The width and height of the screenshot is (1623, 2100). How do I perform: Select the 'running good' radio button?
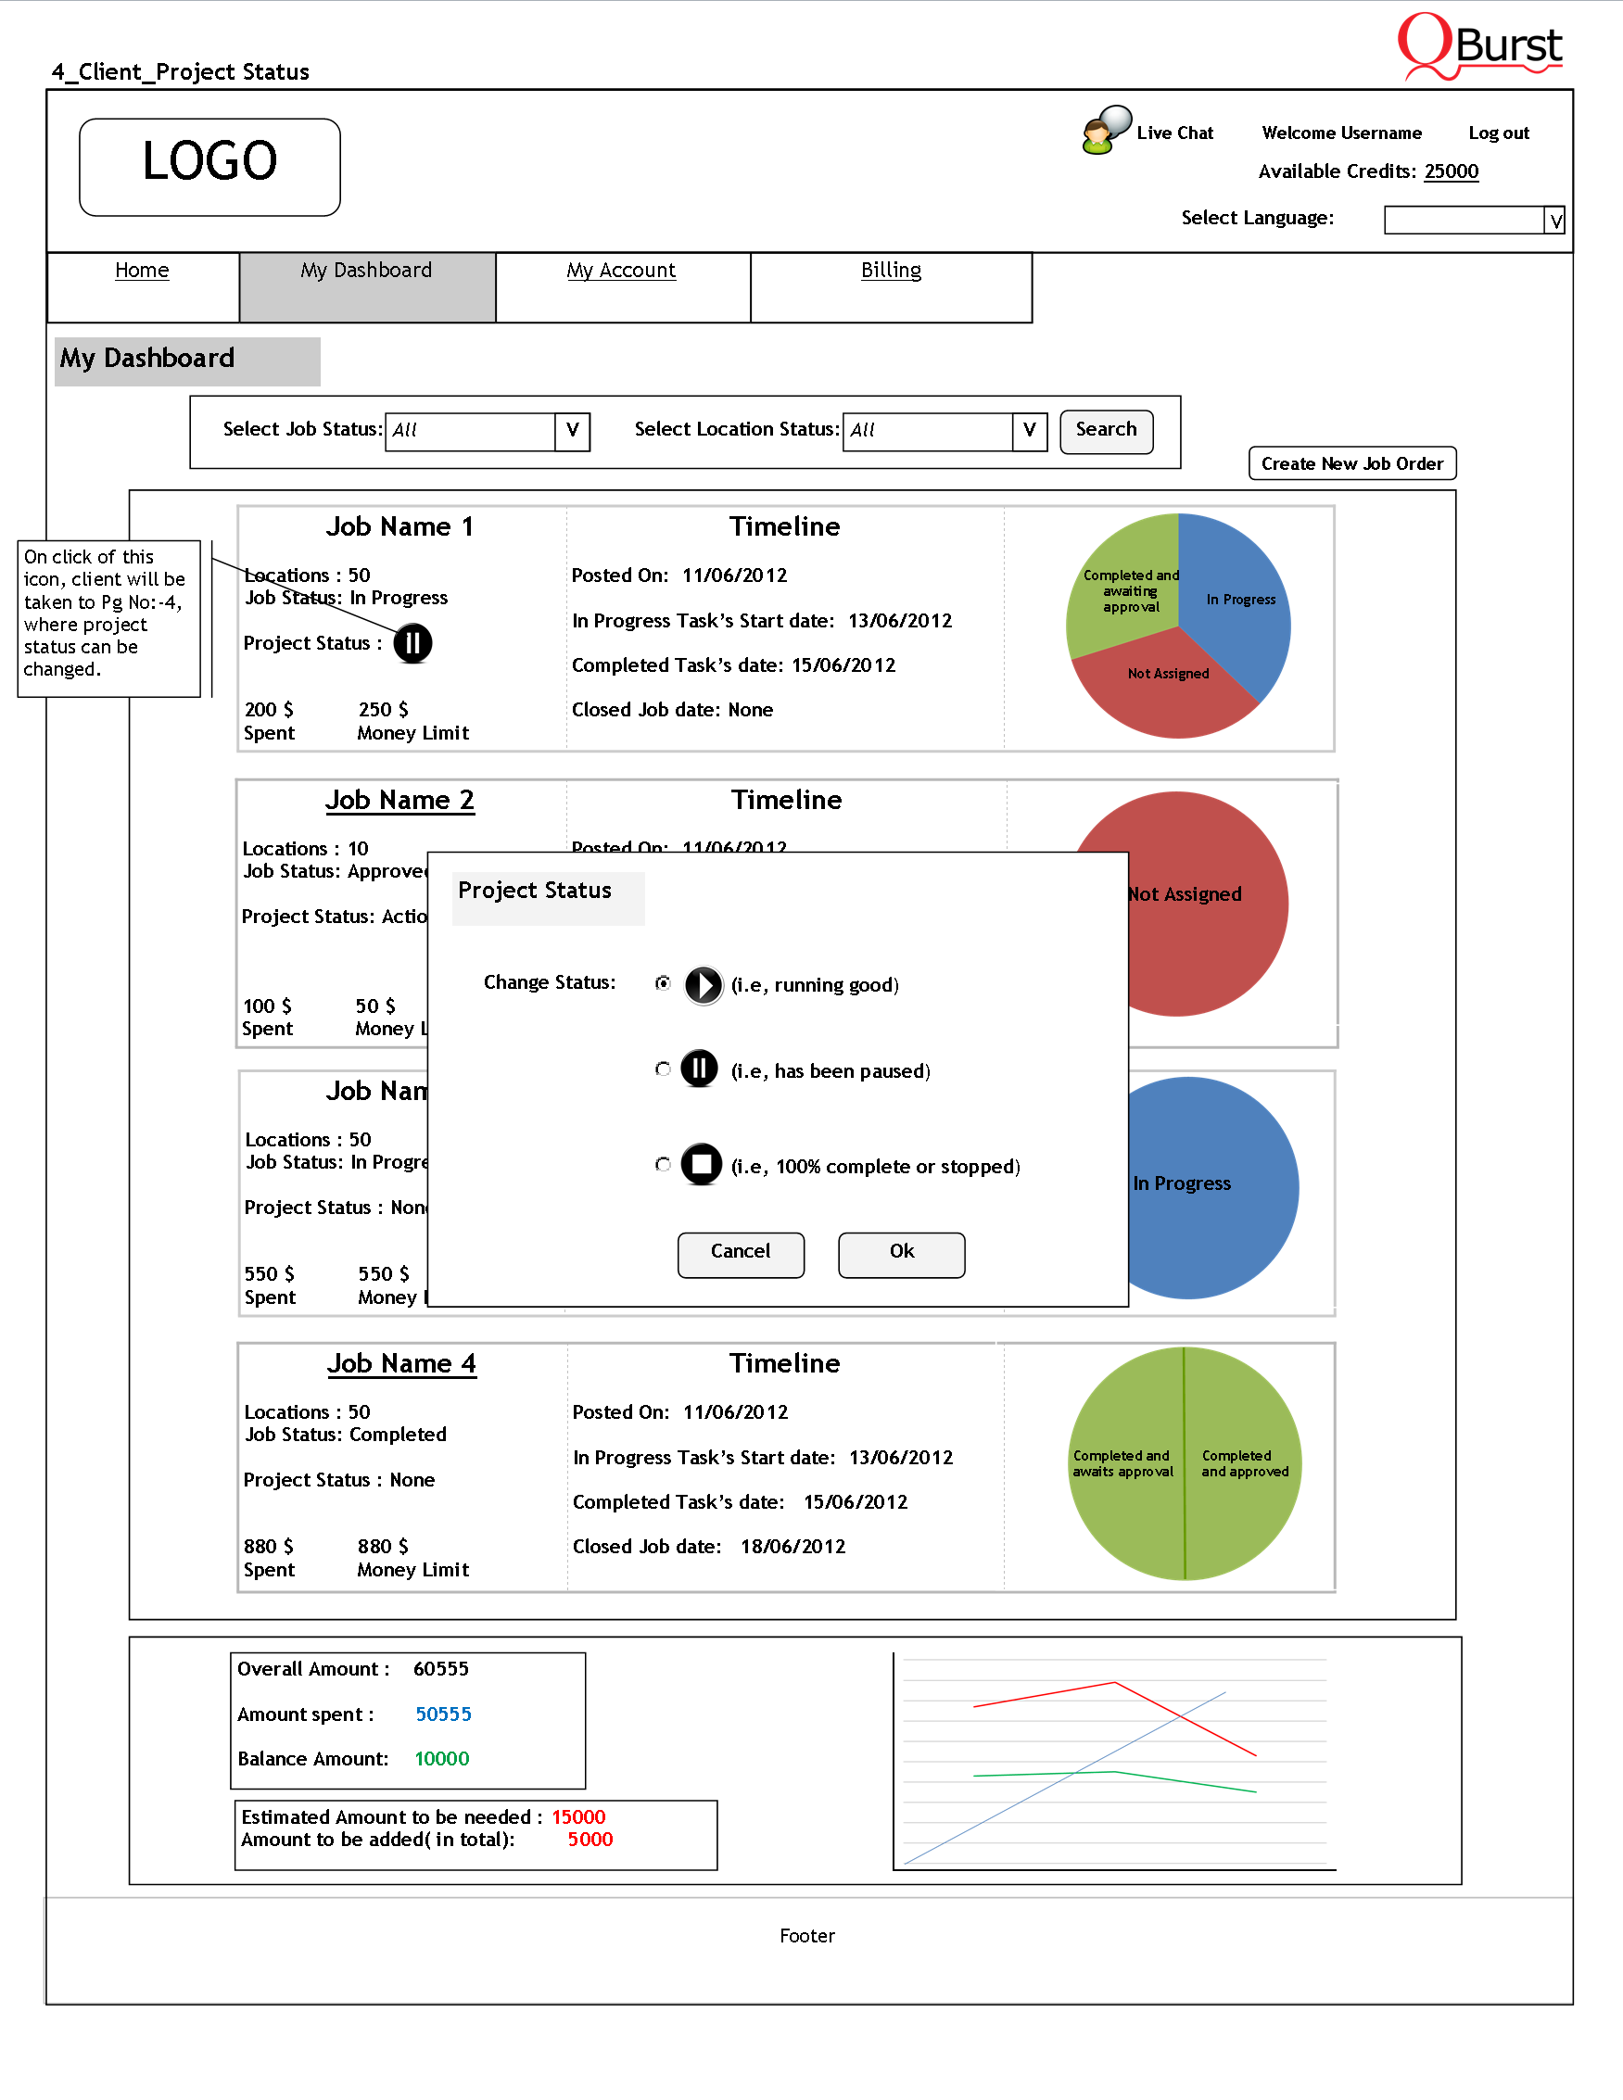click(x=663, y=982)
